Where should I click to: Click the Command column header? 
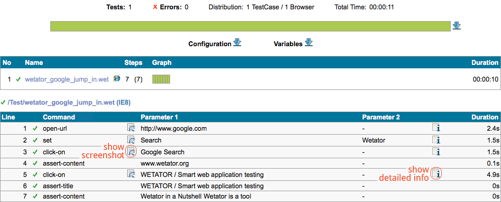[59, 117]
